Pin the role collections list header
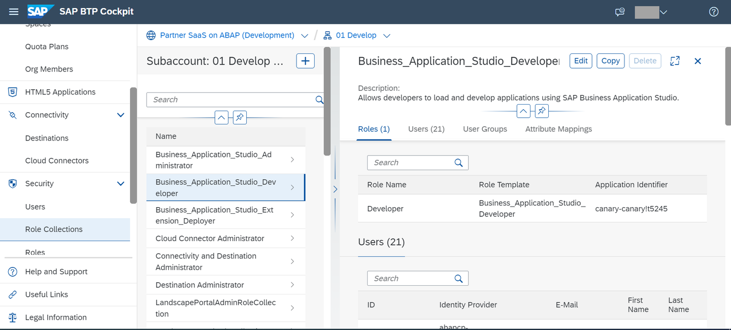The width and height of the screenshot is (731, 330). pos(239,118)
